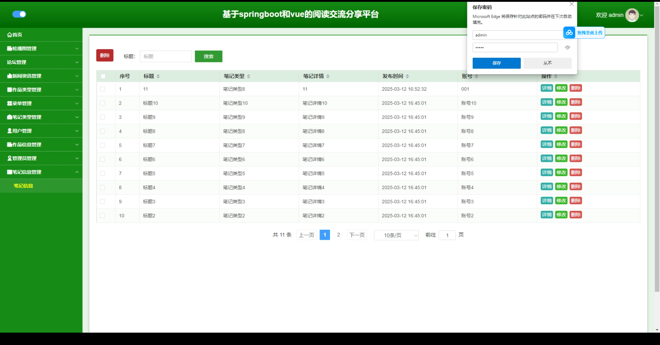Screen dimensions: 660x345
Task: Toggle the blue switch in header
Action: click(x=19, y=14)
